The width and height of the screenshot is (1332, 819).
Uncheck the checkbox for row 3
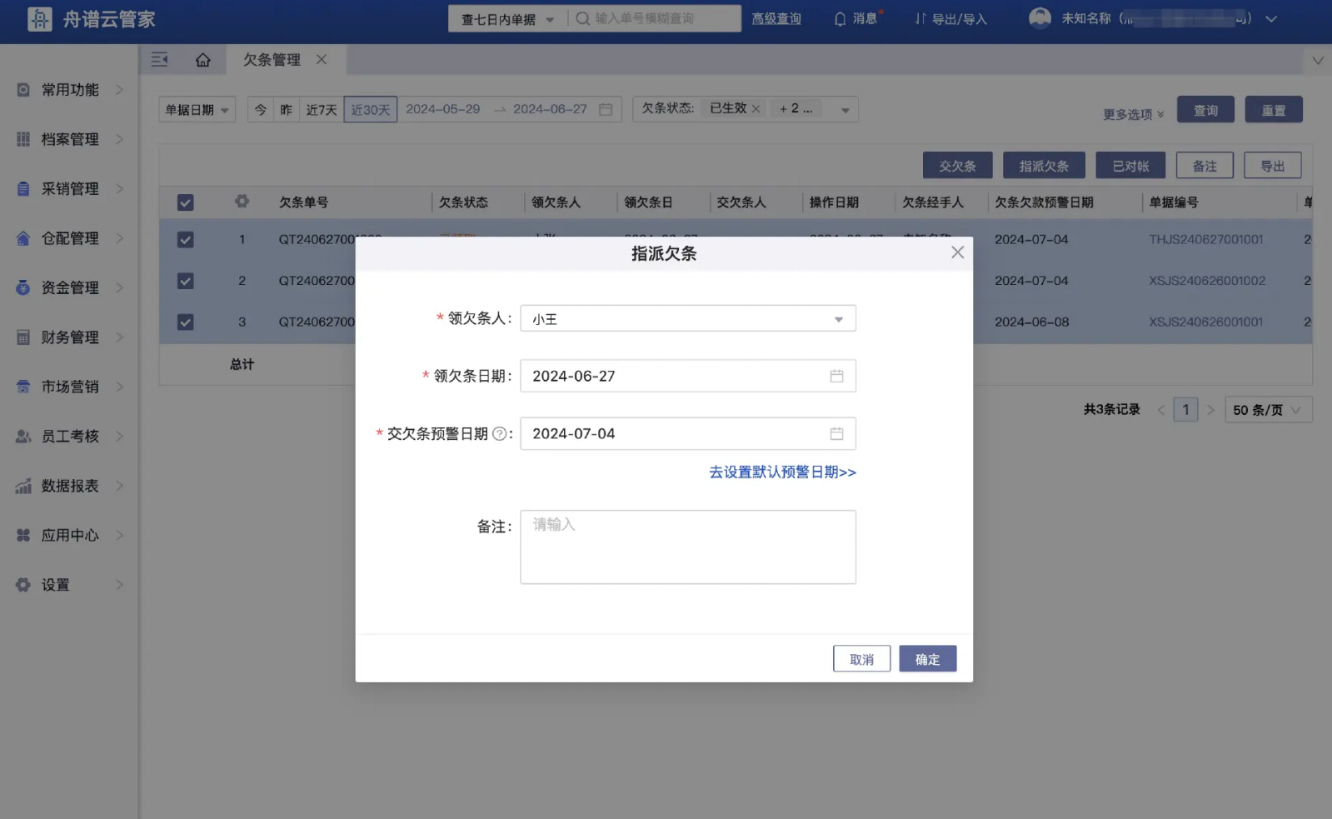[x=185, y=322]
